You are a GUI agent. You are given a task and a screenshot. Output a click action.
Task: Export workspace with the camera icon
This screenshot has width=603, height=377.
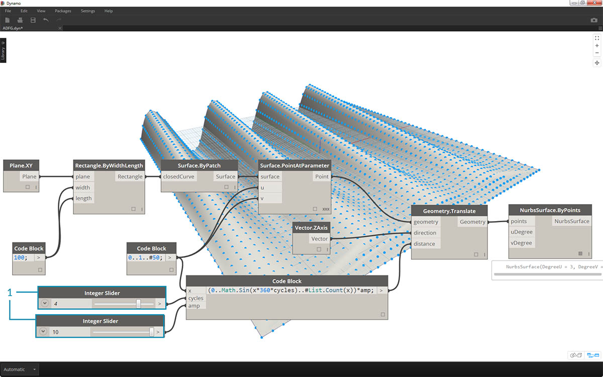[x=594, y=20]
